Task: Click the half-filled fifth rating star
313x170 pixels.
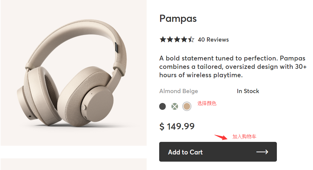Action: click(x=191, y=39)
